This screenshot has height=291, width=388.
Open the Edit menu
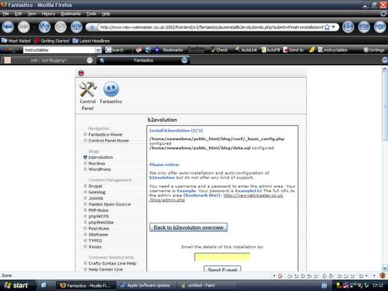[18, 14]
